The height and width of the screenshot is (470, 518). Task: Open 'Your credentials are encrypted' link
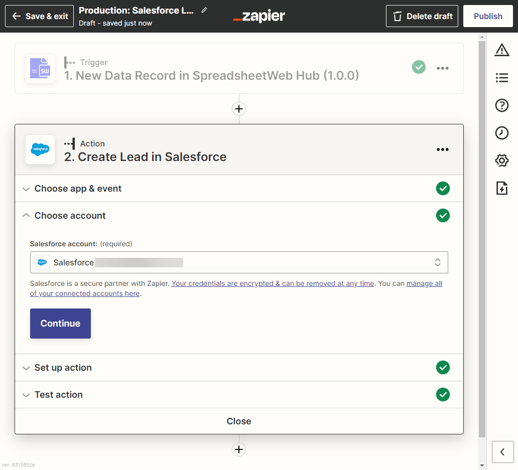pos(273,283)
